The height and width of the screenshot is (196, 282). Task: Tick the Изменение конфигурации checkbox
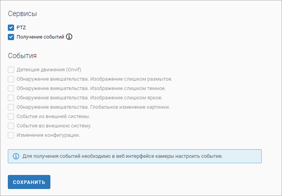(11, 135)
